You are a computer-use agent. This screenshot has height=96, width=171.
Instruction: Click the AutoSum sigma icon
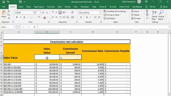147,11
